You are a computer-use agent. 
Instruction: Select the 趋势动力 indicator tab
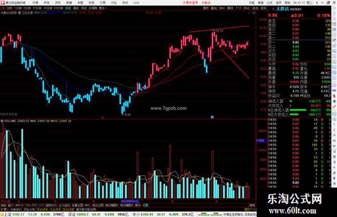[x=51, y=205]
